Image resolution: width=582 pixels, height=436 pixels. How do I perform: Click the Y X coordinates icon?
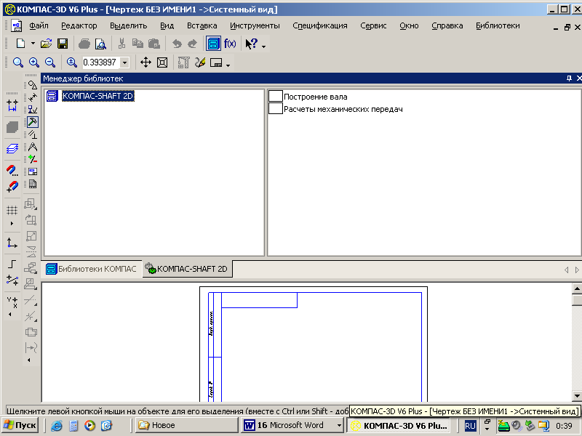point(12,302)
